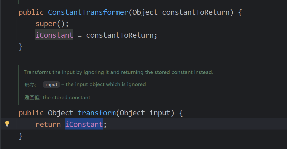The width and height of the screenshot is (287, 149).
Task: Click the transform method name
Action: [97, 113]
